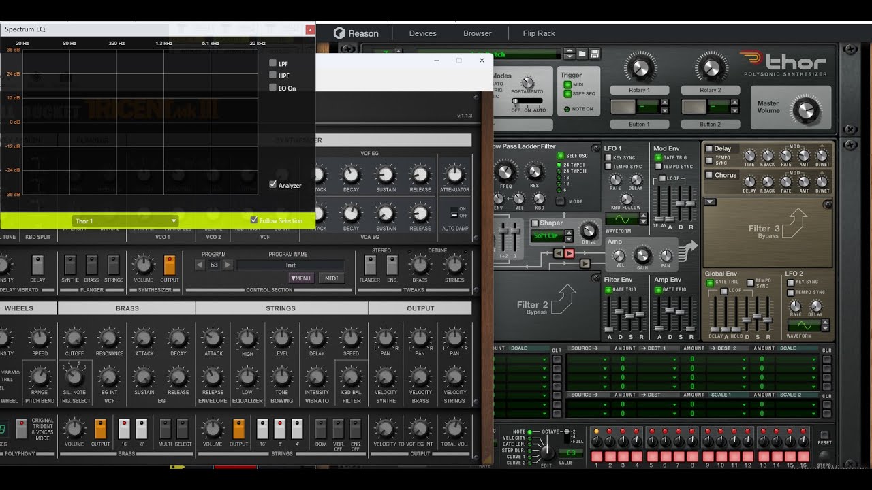The image size is (872, 490).
Task: Click the Shaper Drive knob
Action: 588,229
